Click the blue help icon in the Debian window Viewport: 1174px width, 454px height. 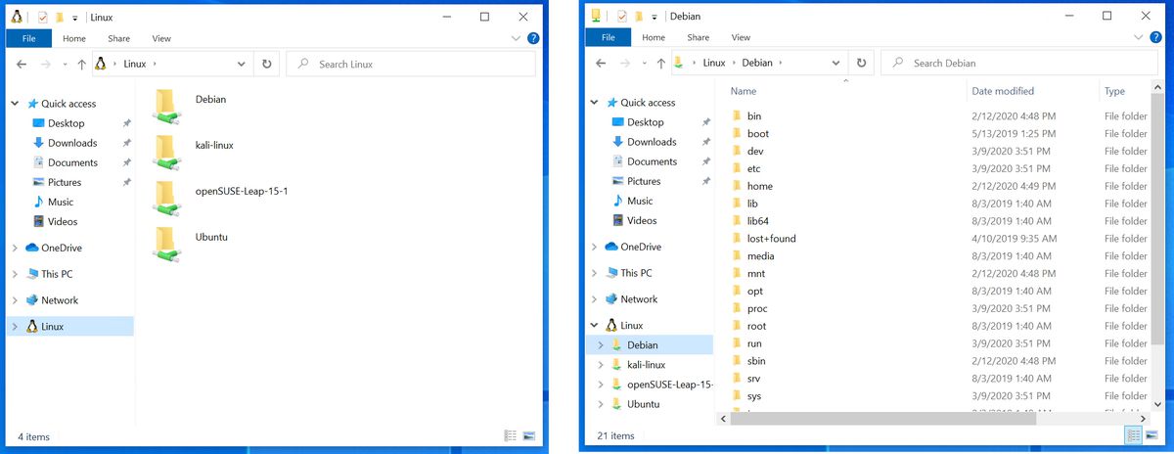click(1158, 37)
